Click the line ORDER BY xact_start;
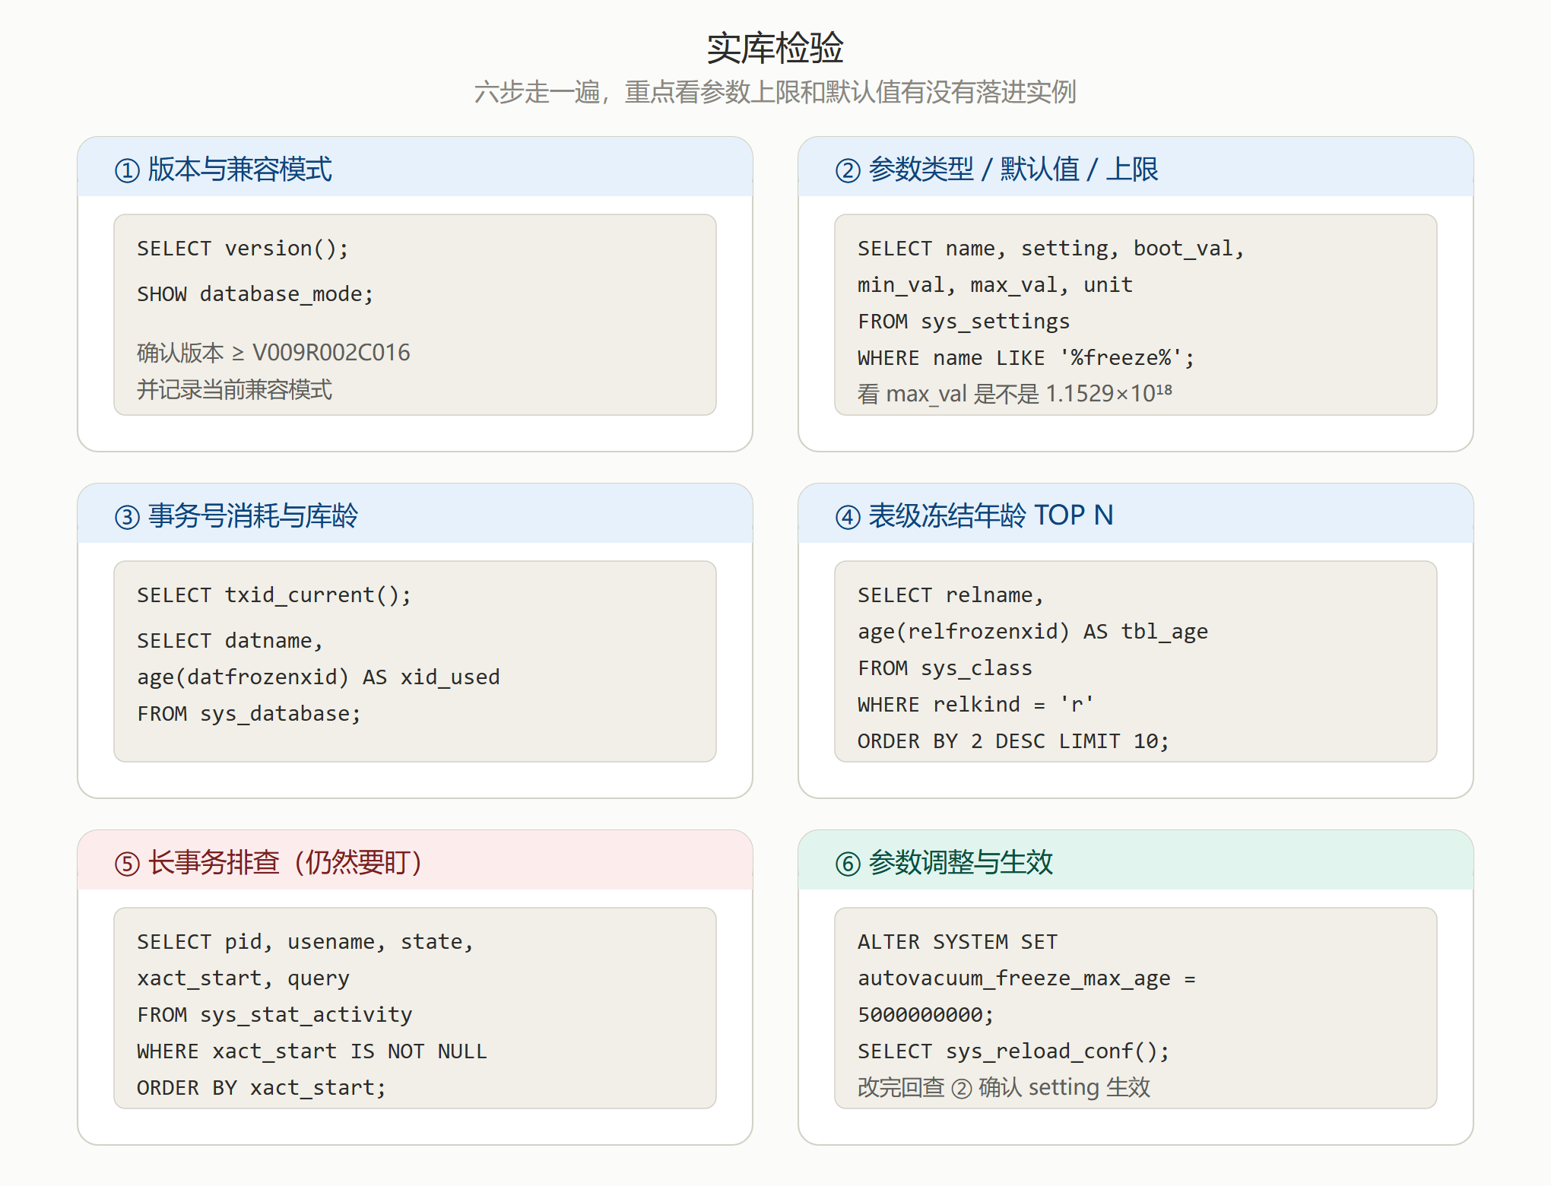The image size is (1551, 1186). pos(262,1088)
